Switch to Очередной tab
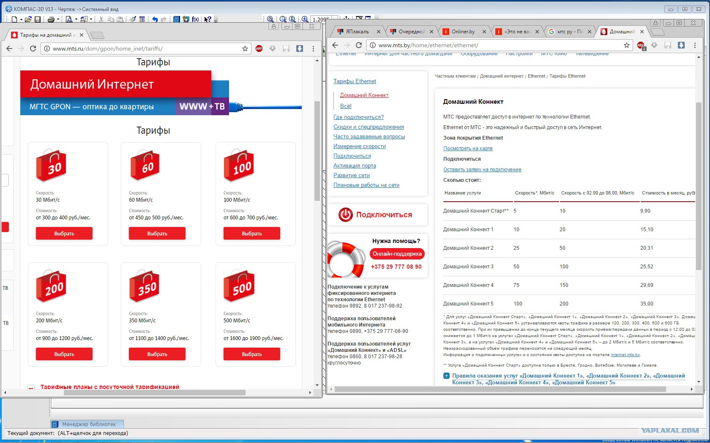The image size is (710, 443). click(x=411, y=32)
